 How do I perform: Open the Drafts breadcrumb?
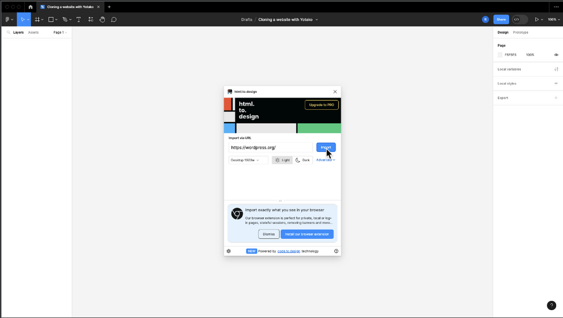coord(247,19)
